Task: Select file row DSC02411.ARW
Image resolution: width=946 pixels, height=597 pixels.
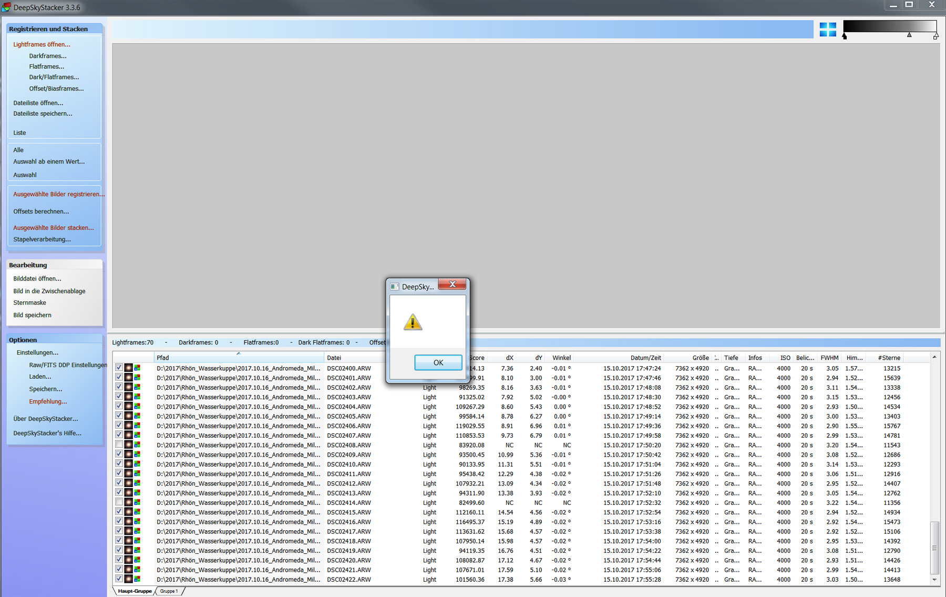Action: (x=521, y=474)
